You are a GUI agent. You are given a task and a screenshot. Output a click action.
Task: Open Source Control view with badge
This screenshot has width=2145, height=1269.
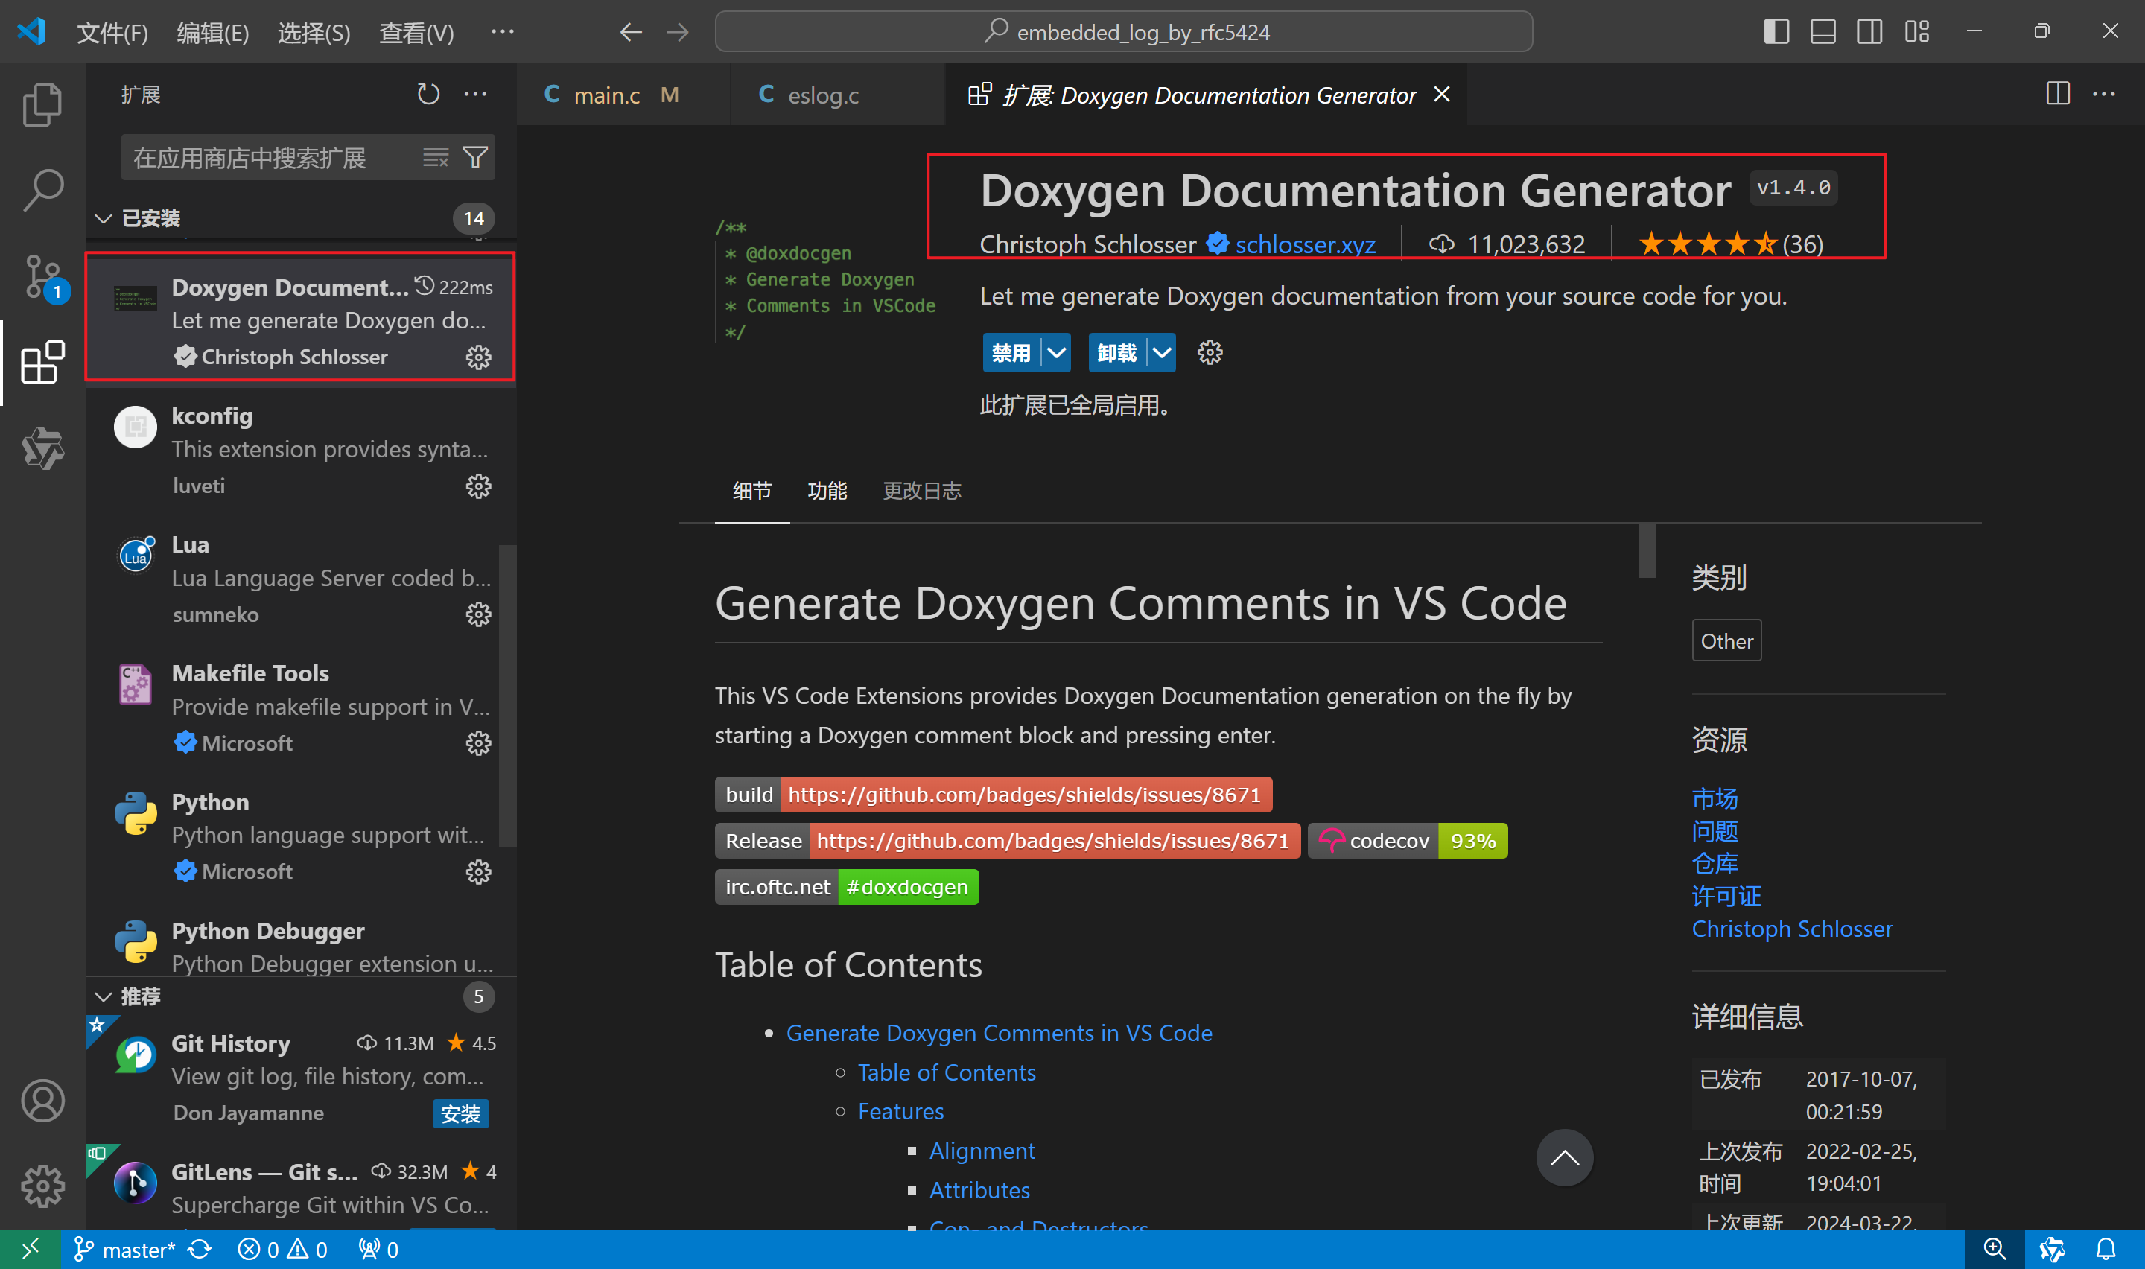42,276
